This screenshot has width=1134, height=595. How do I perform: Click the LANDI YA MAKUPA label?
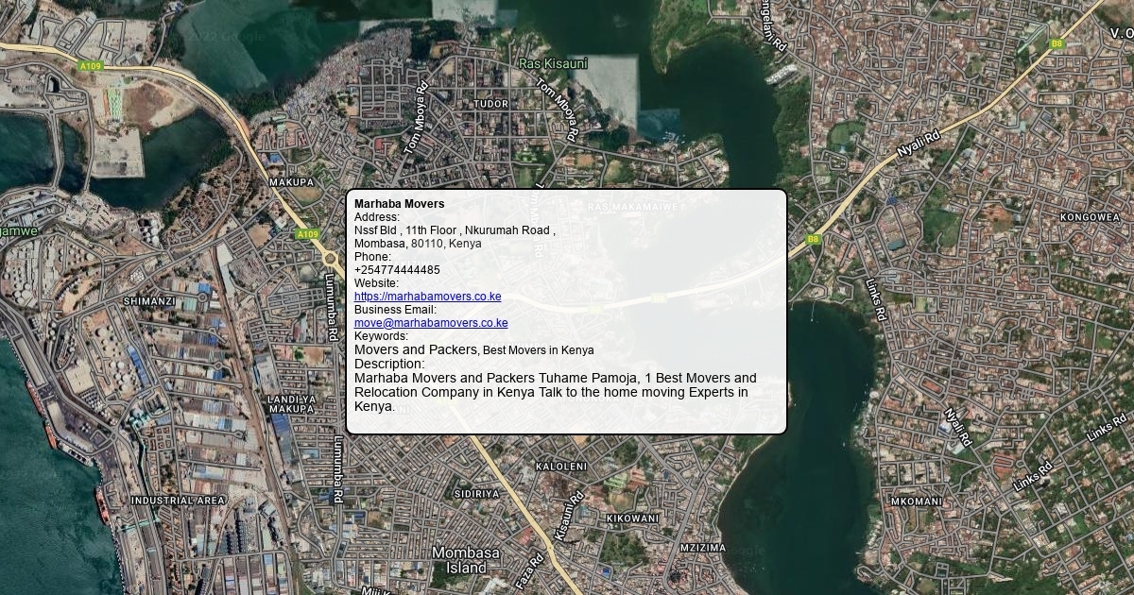click(x=291, y=404)
